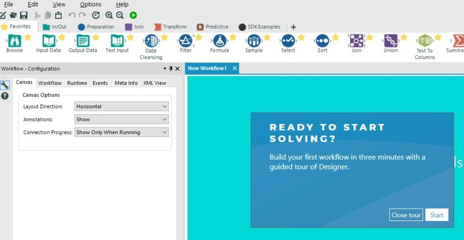Run the workflow with green play button
This screenshot has height=240, width=464.
133,15
